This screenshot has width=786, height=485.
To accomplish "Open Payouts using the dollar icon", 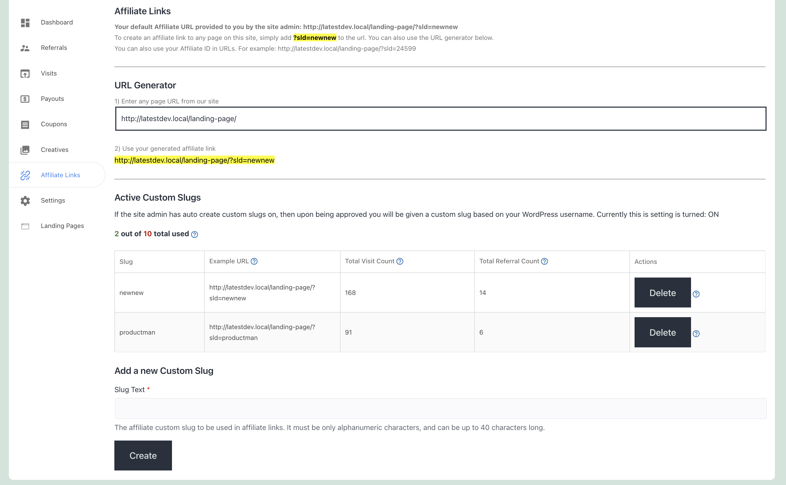I will (x=25, y=99).
